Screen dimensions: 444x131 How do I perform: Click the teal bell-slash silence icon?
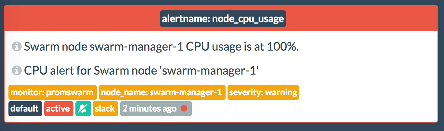tap(83, 109)
